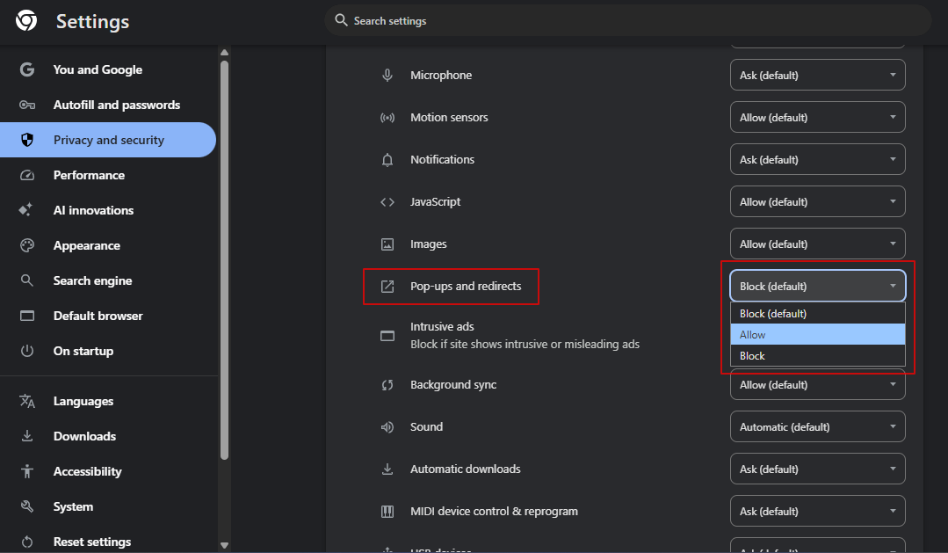
Task: Click the palette icon for Appearance
Action: (26, 245)
